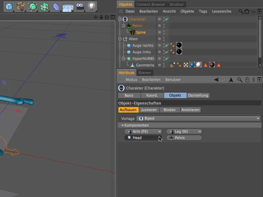This screenshot has height=197, width=263.
Task: Toggle the viewport layout icon
Action: [x=113, y=17]
